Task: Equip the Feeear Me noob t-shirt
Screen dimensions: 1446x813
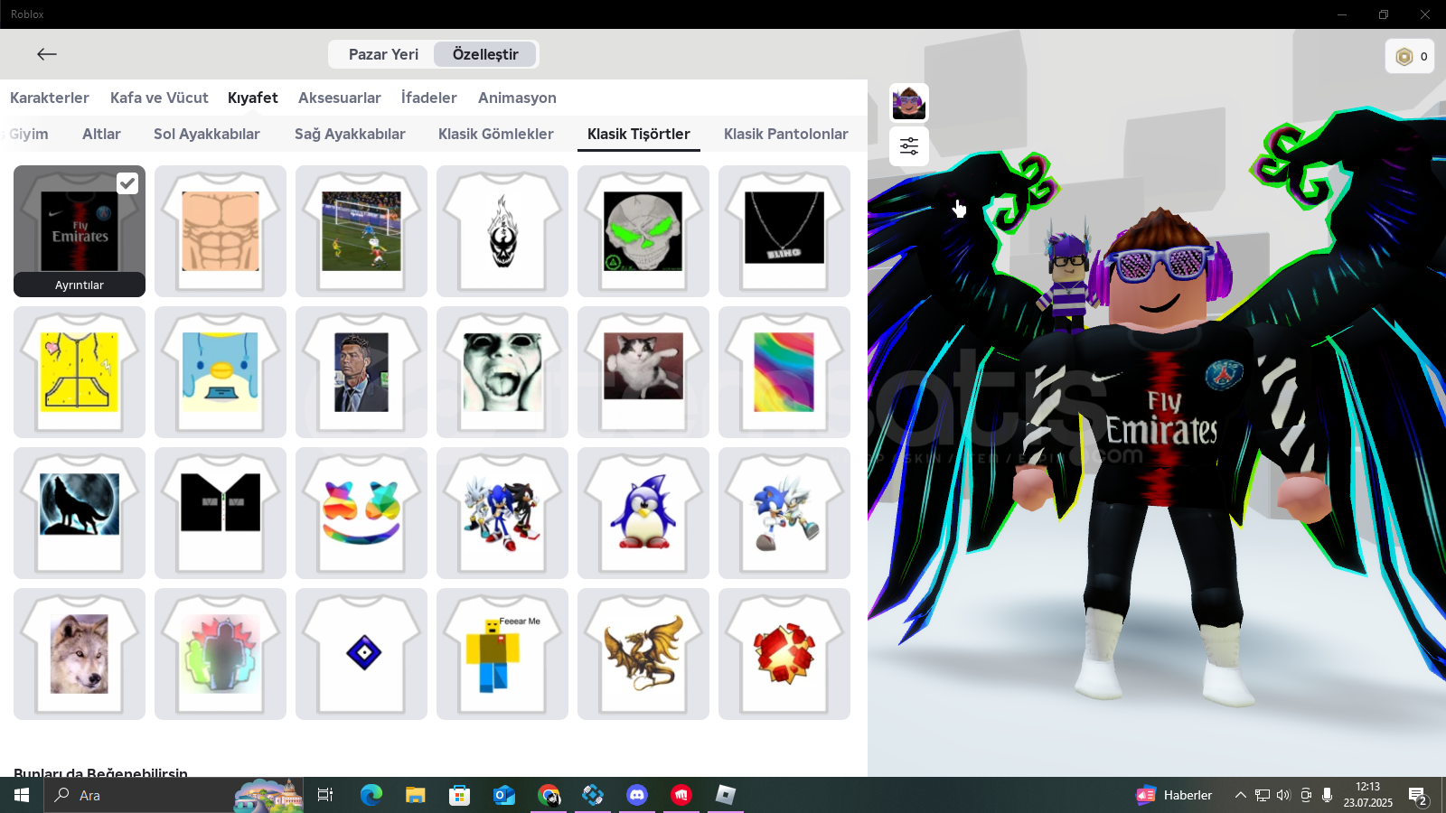Action: 502,654
